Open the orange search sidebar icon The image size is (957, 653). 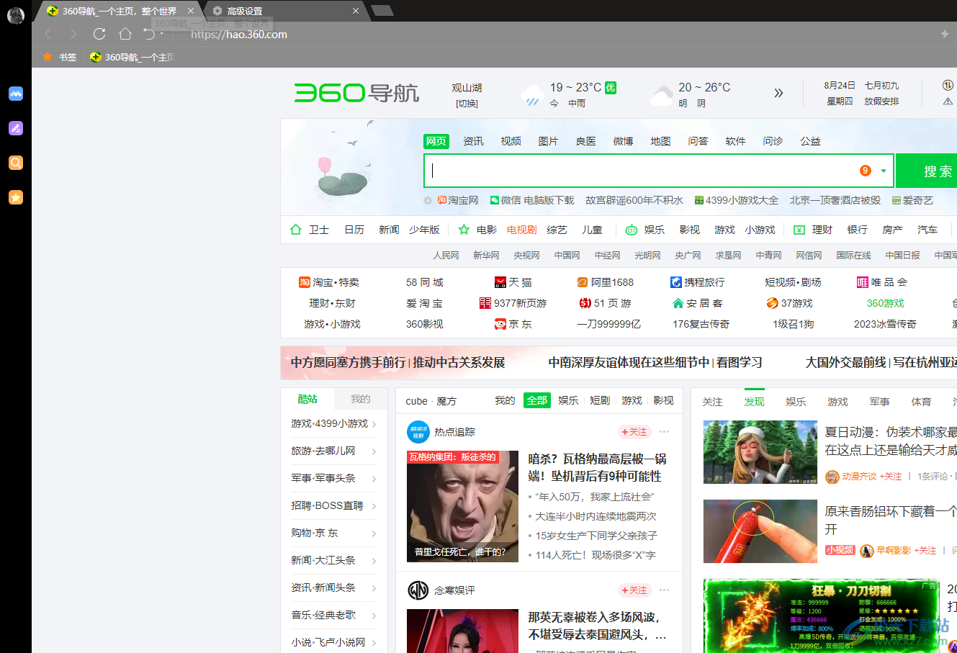pyautogui.click(x=16, y=163)
